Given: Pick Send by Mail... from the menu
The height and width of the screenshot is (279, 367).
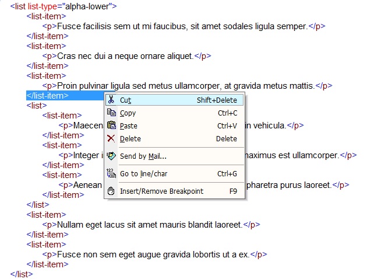Looking at the screenshot, I should [143, 156].
